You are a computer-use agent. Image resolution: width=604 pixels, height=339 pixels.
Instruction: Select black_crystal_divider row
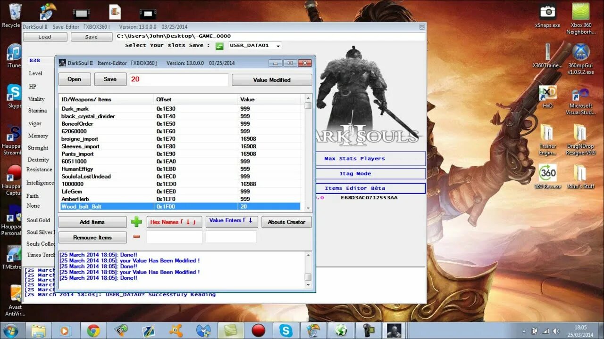(x=180, y=116)
